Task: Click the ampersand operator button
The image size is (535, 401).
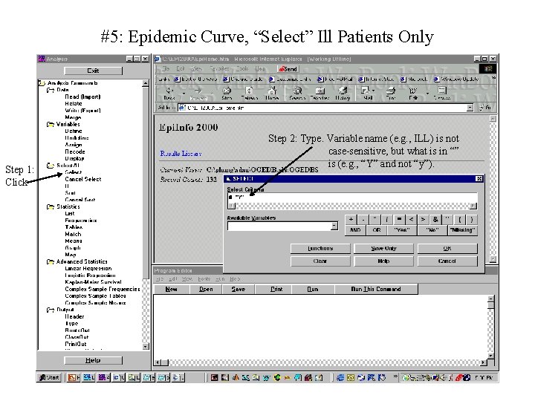Action: point(435,220)
